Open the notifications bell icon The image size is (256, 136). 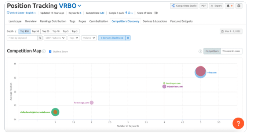[228, 6]
